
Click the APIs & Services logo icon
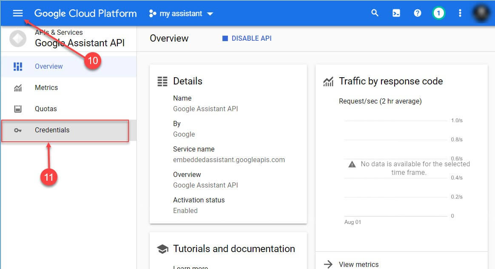18,39
